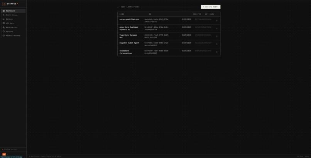Click the KEY_HASH column header
Viewport: 311px width, 158px height.
(x=210, y=14)
